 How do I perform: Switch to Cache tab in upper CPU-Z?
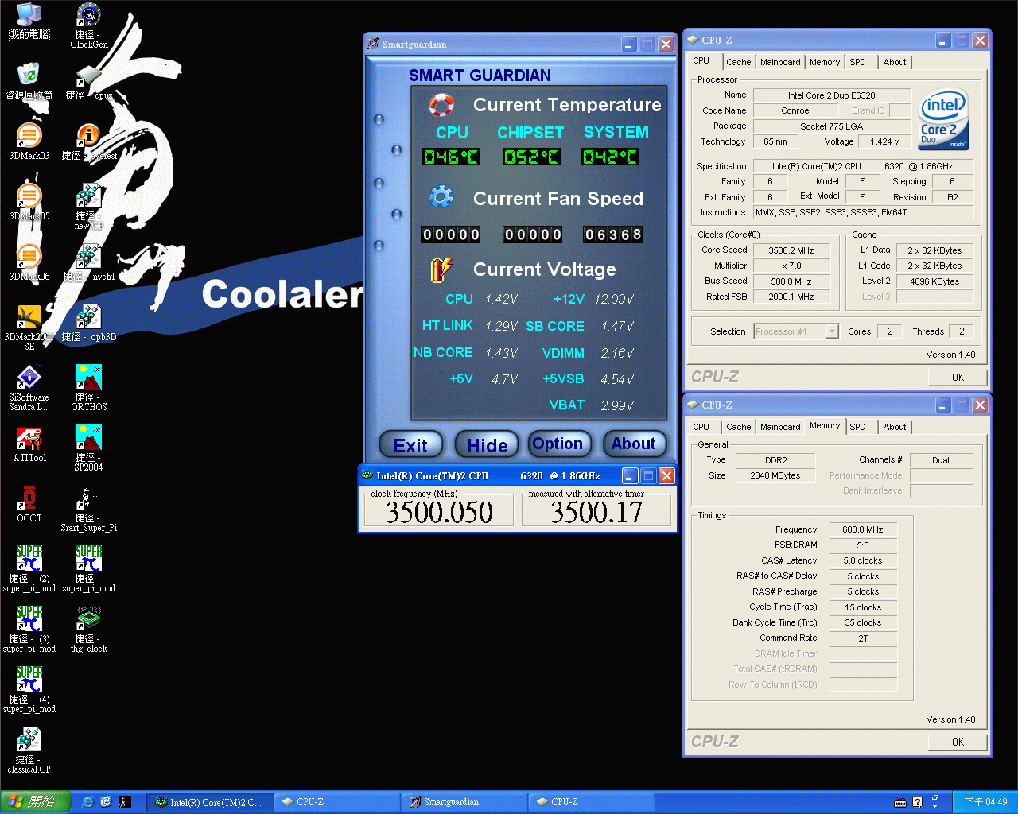738,62
